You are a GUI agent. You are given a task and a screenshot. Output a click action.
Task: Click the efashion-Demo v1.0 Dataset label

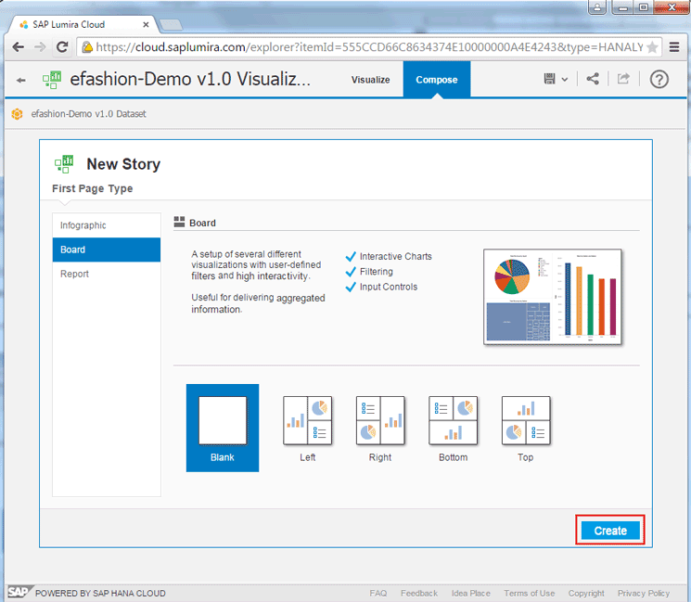(89, 114)
